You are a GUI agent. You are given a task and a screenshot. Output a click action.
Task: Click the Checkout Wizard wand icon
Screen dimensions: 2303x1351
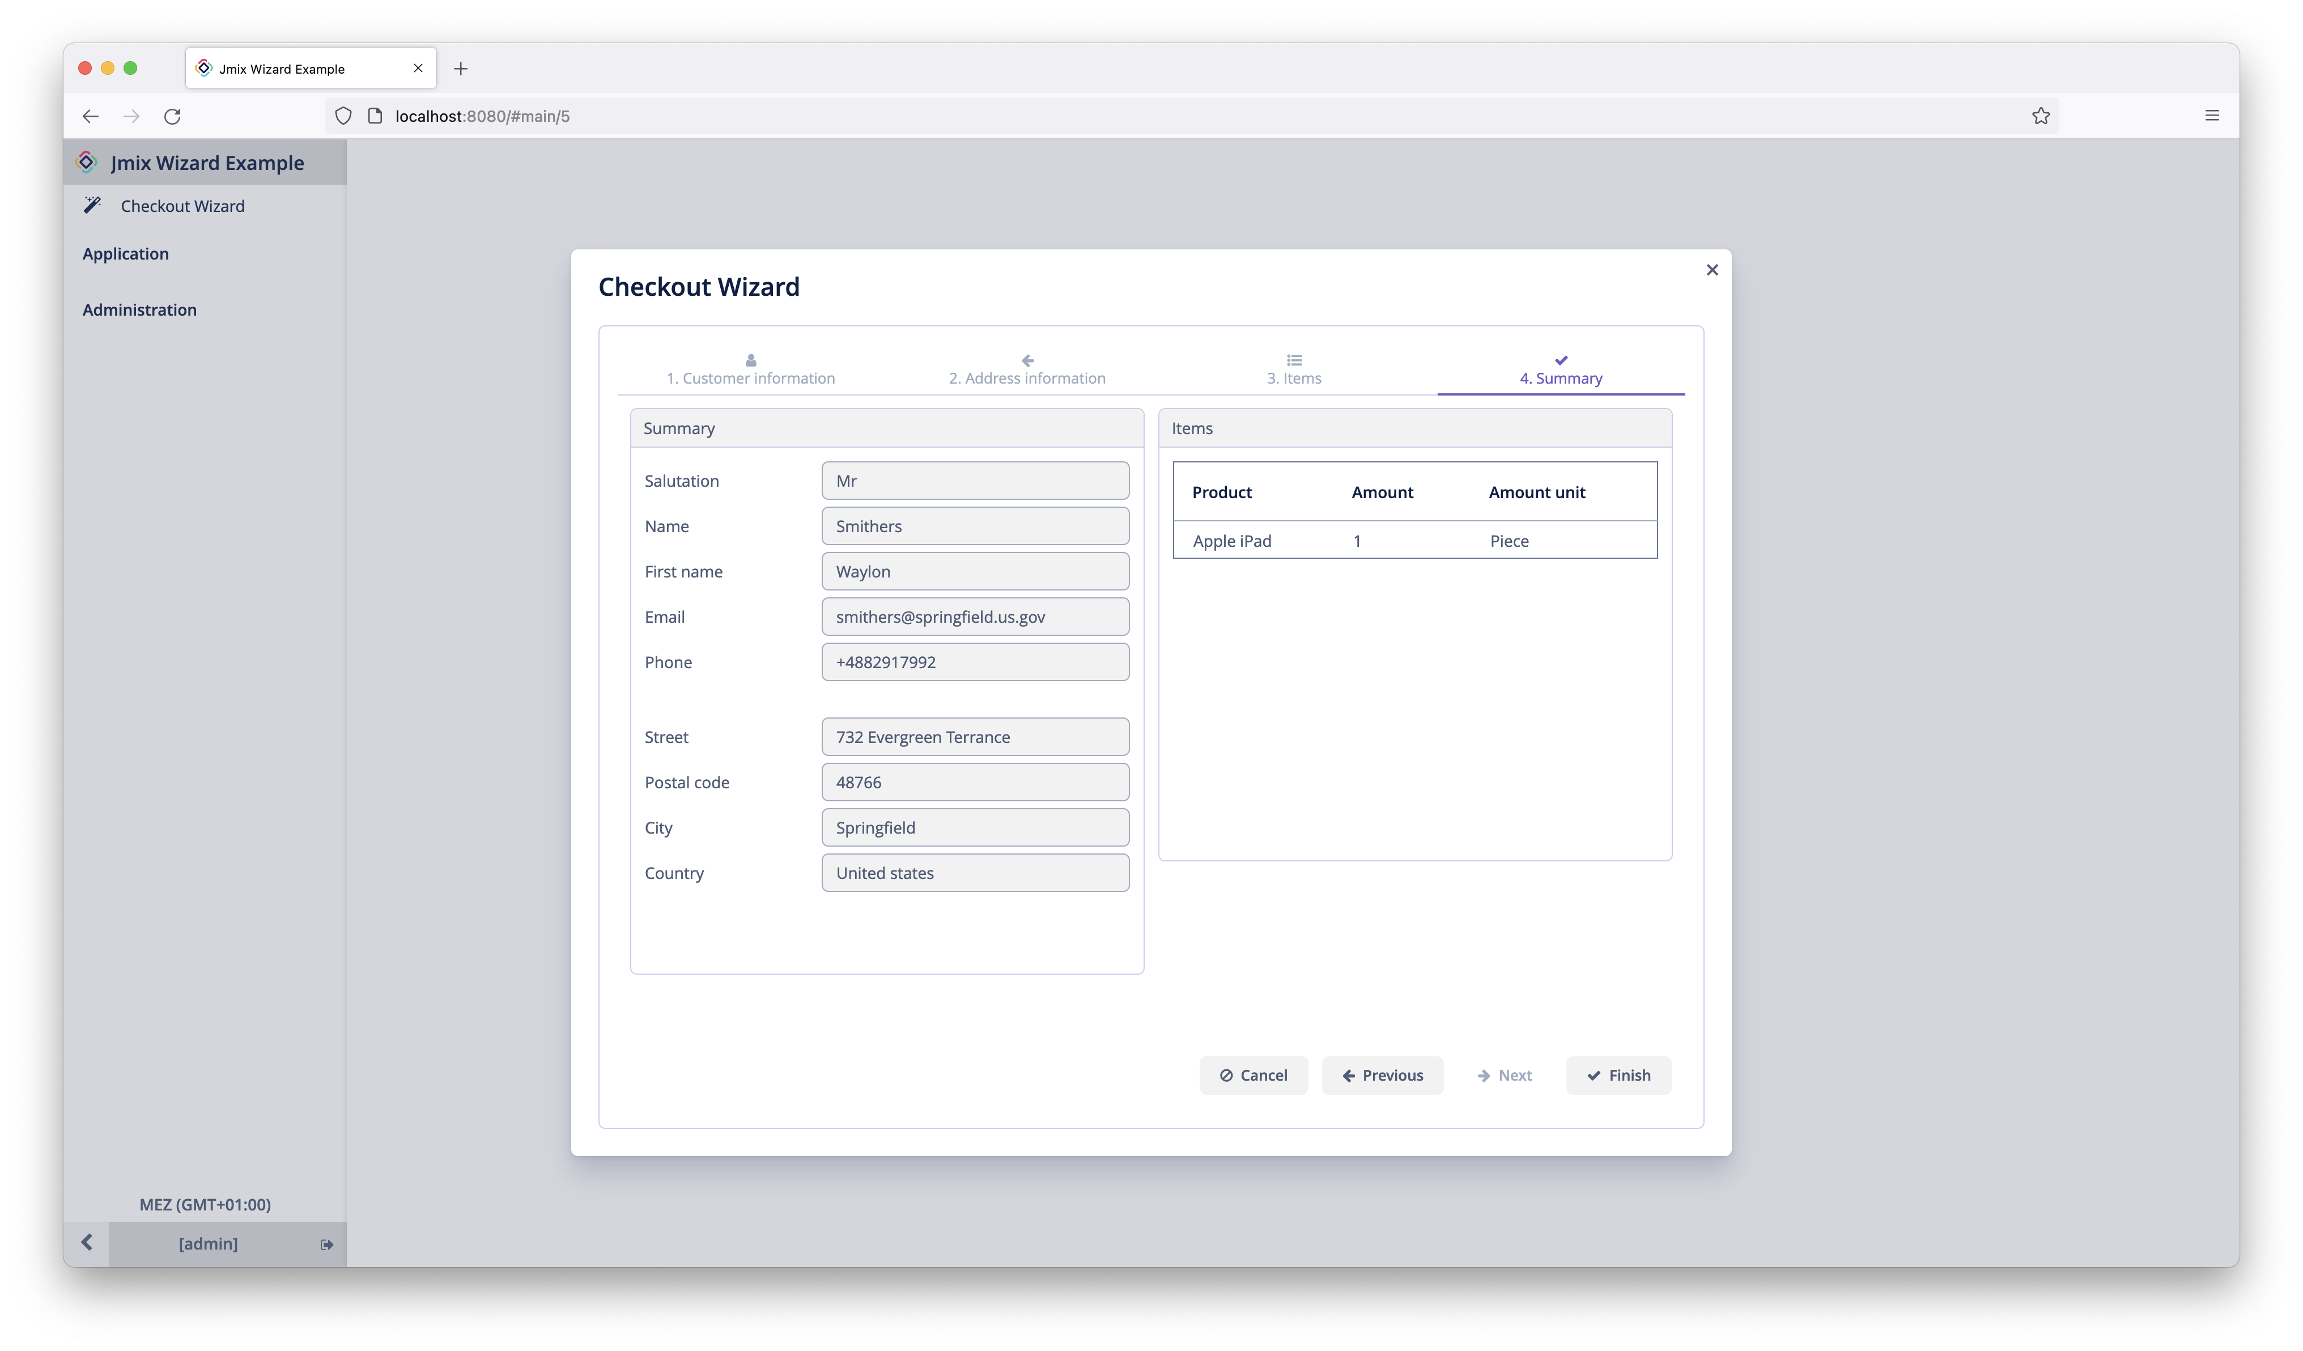[x=92, y=205]
